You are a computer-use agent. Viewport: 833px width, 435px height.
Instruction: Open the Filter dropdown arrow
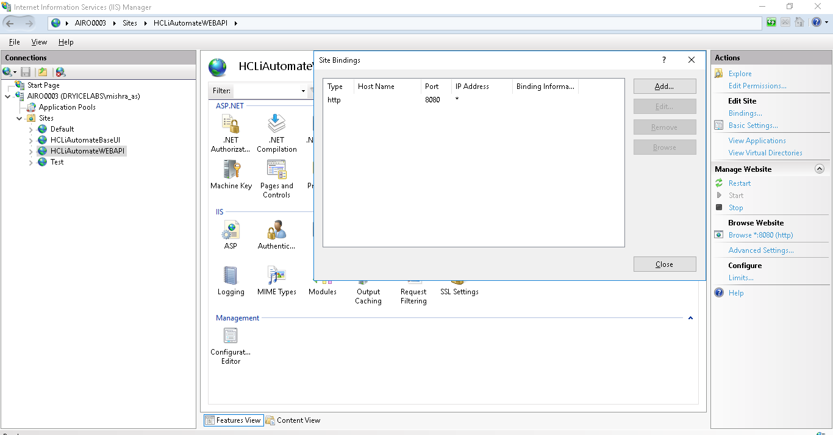(303, 91)
